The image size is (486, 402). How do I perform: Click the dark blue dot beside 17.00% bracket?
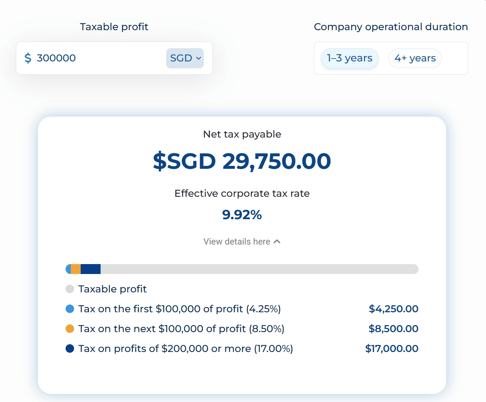point(70,349)
